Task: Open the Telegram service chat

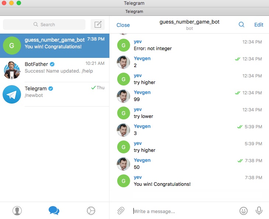Action: 55,94
